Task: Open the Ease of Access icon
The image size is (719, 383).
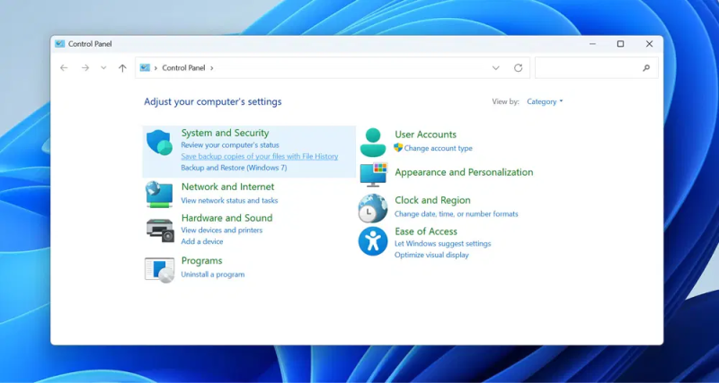Action: click(x=373, y=241)
